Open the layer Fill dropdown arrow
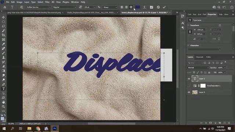The width and height of the screenshot is (235, 132). [x=224, y=73]
